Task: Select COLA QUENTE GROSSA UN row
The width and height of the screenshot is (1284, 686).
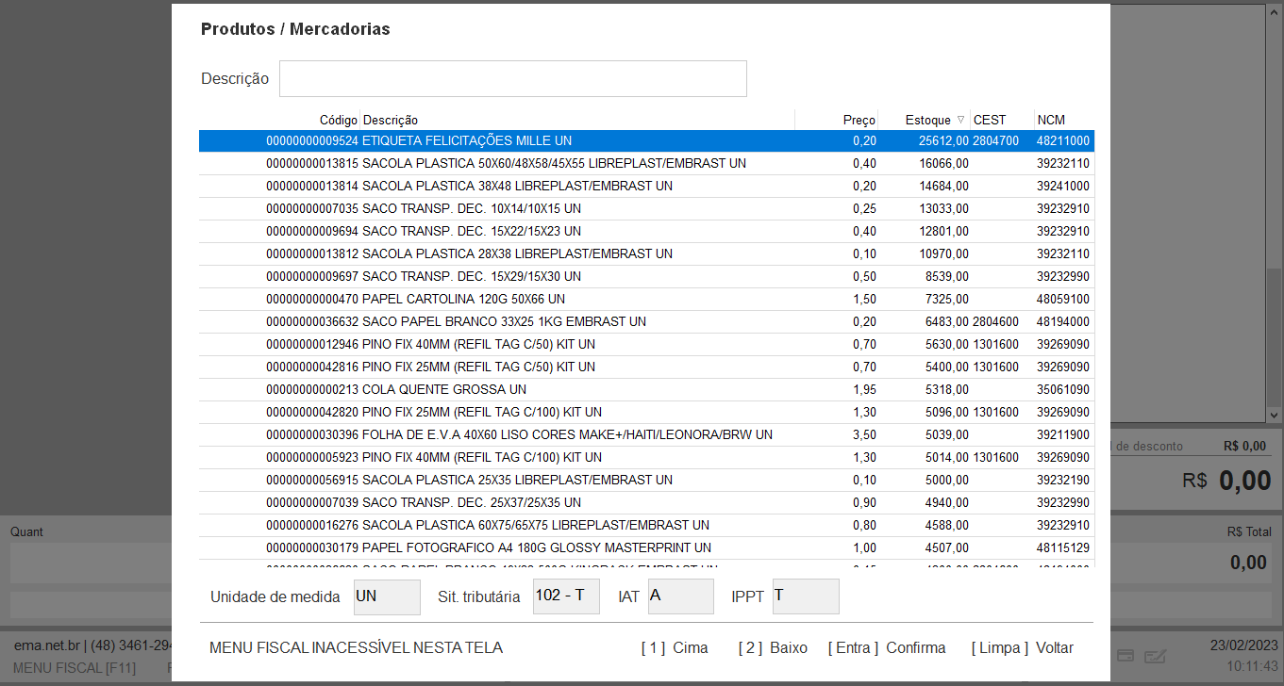Action: [x=646, y=389]
